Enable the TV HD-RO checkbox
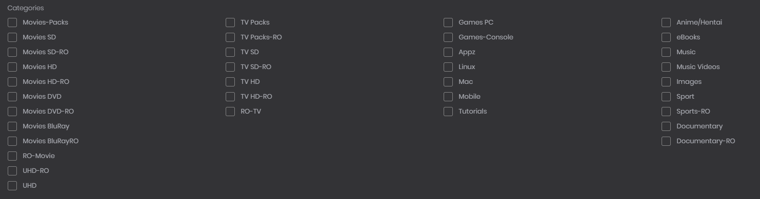Viewport: 760px width, 199px height. click(x=230, y=97)
